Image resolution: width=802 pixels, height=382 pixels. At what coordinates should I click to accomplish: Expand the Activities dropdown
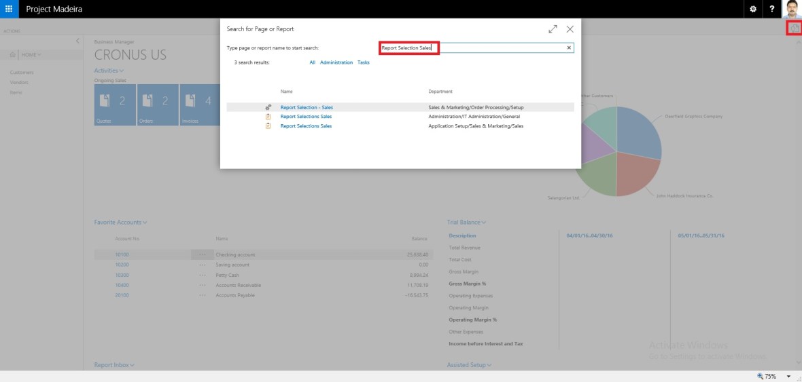click(x=109, y=71)
